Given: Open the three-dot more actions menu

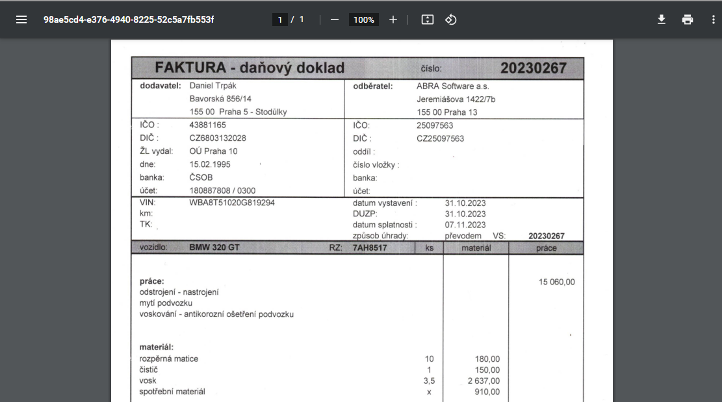Looking at the screenshot, I should (713, 19).
